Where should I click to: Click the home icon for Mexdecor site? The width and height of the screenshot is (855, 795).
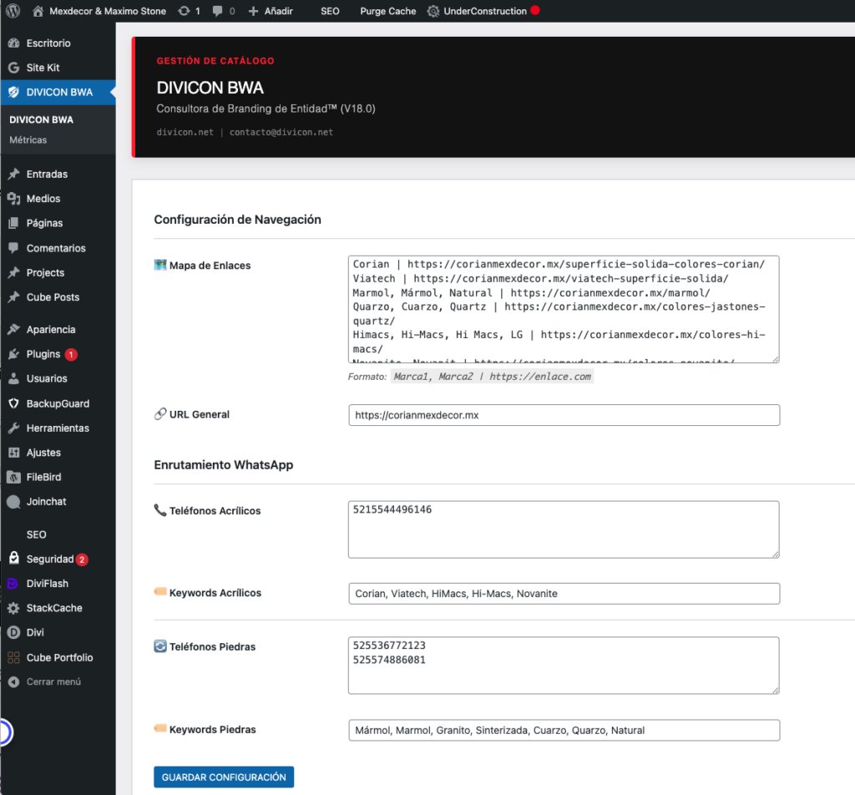pos(38,11)
